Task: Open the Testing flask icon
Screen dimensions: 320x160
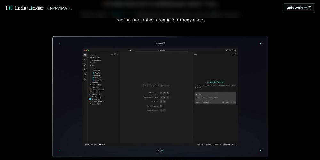Action: click(x=85, y=79)
